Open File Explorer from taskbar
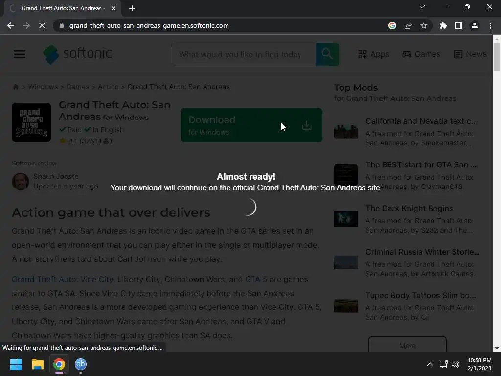Image resolution: width=501 pixels, height=376 pixels. (37, 364)
